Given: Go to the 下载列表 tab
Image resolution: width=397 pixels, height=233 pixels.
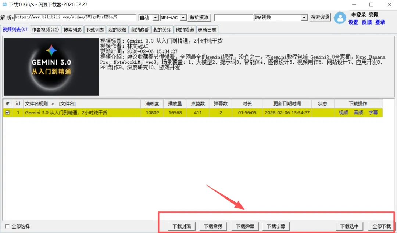Looking at the screenshot, I should 95,30.
